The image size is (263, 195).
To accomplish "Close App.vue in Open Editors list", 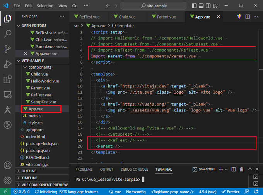I will [x=25, y=54].
